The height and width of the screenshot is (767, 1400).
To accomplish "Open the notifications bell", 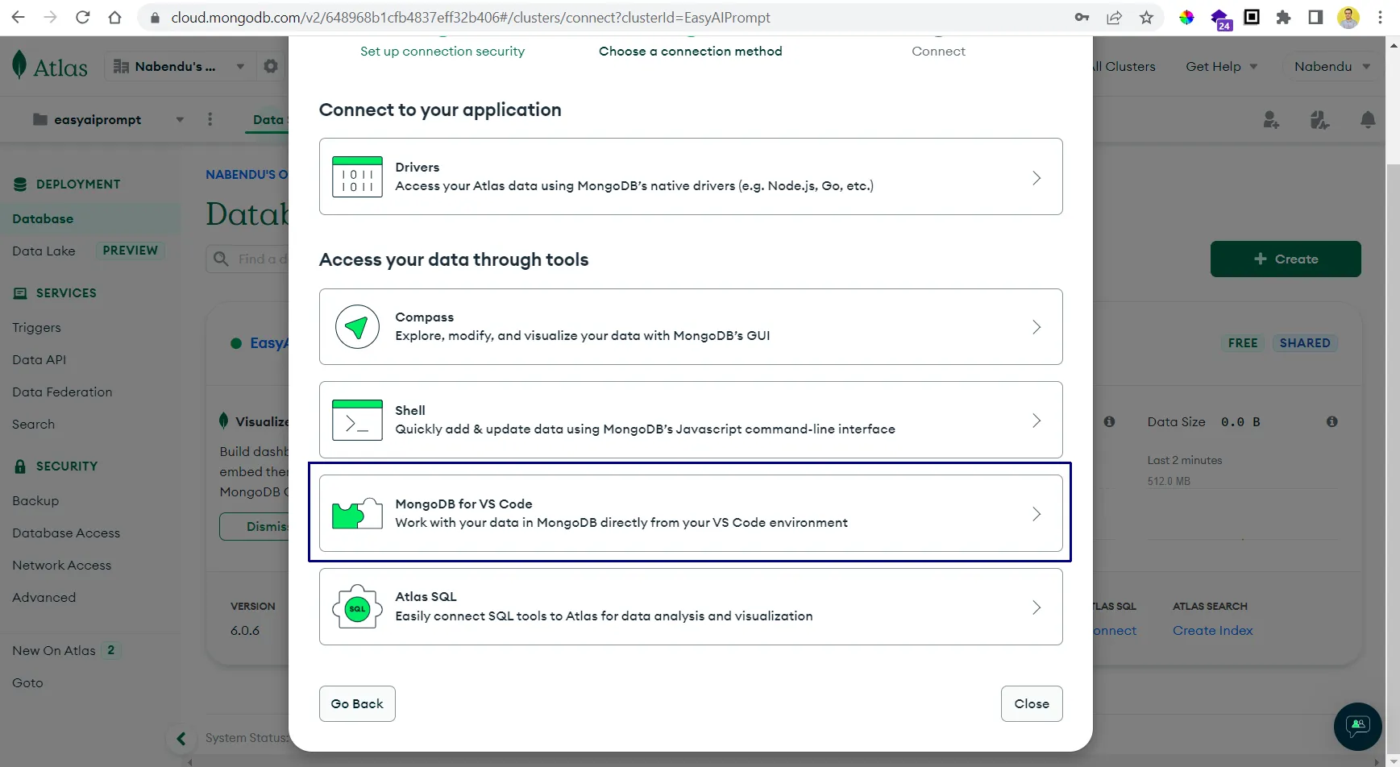I will (x=1368, y=120).
